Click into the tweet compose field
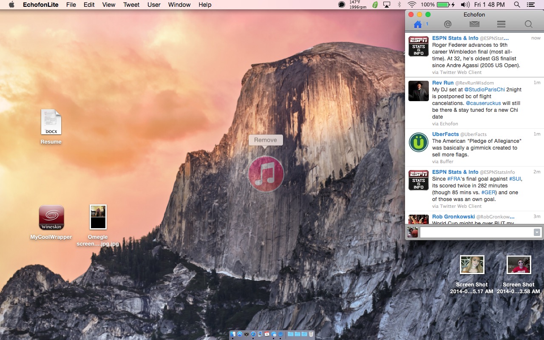This screenshot has width=544, height=340. click(476, 232)
